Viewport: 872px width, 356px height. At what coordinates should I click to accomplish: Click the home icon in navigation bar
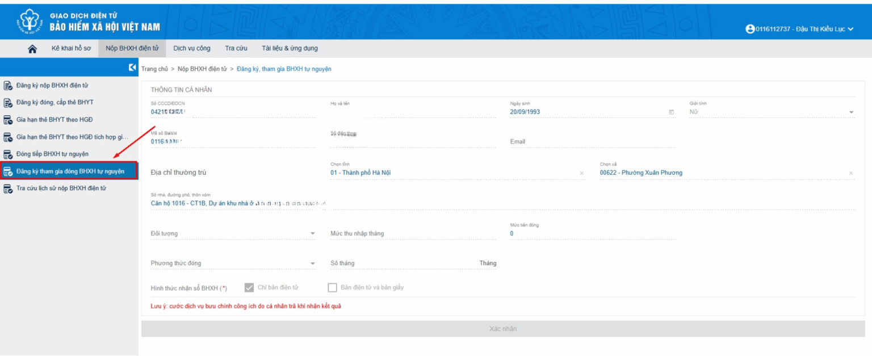coord(32,49)
